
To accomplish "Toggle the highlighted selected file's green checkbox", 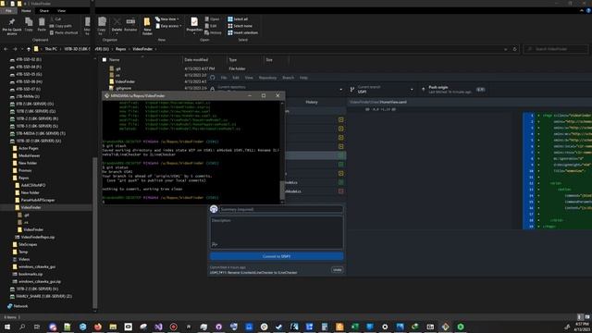I will (x=341, y=155).
